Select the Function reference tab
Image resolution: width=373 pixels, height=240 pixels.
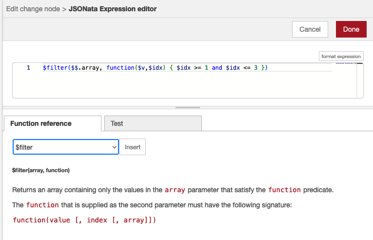point(53,123)
